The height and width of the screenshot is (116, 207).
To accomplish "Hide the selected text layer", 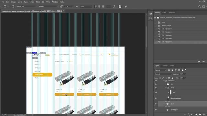I will [x=156, y=104].
